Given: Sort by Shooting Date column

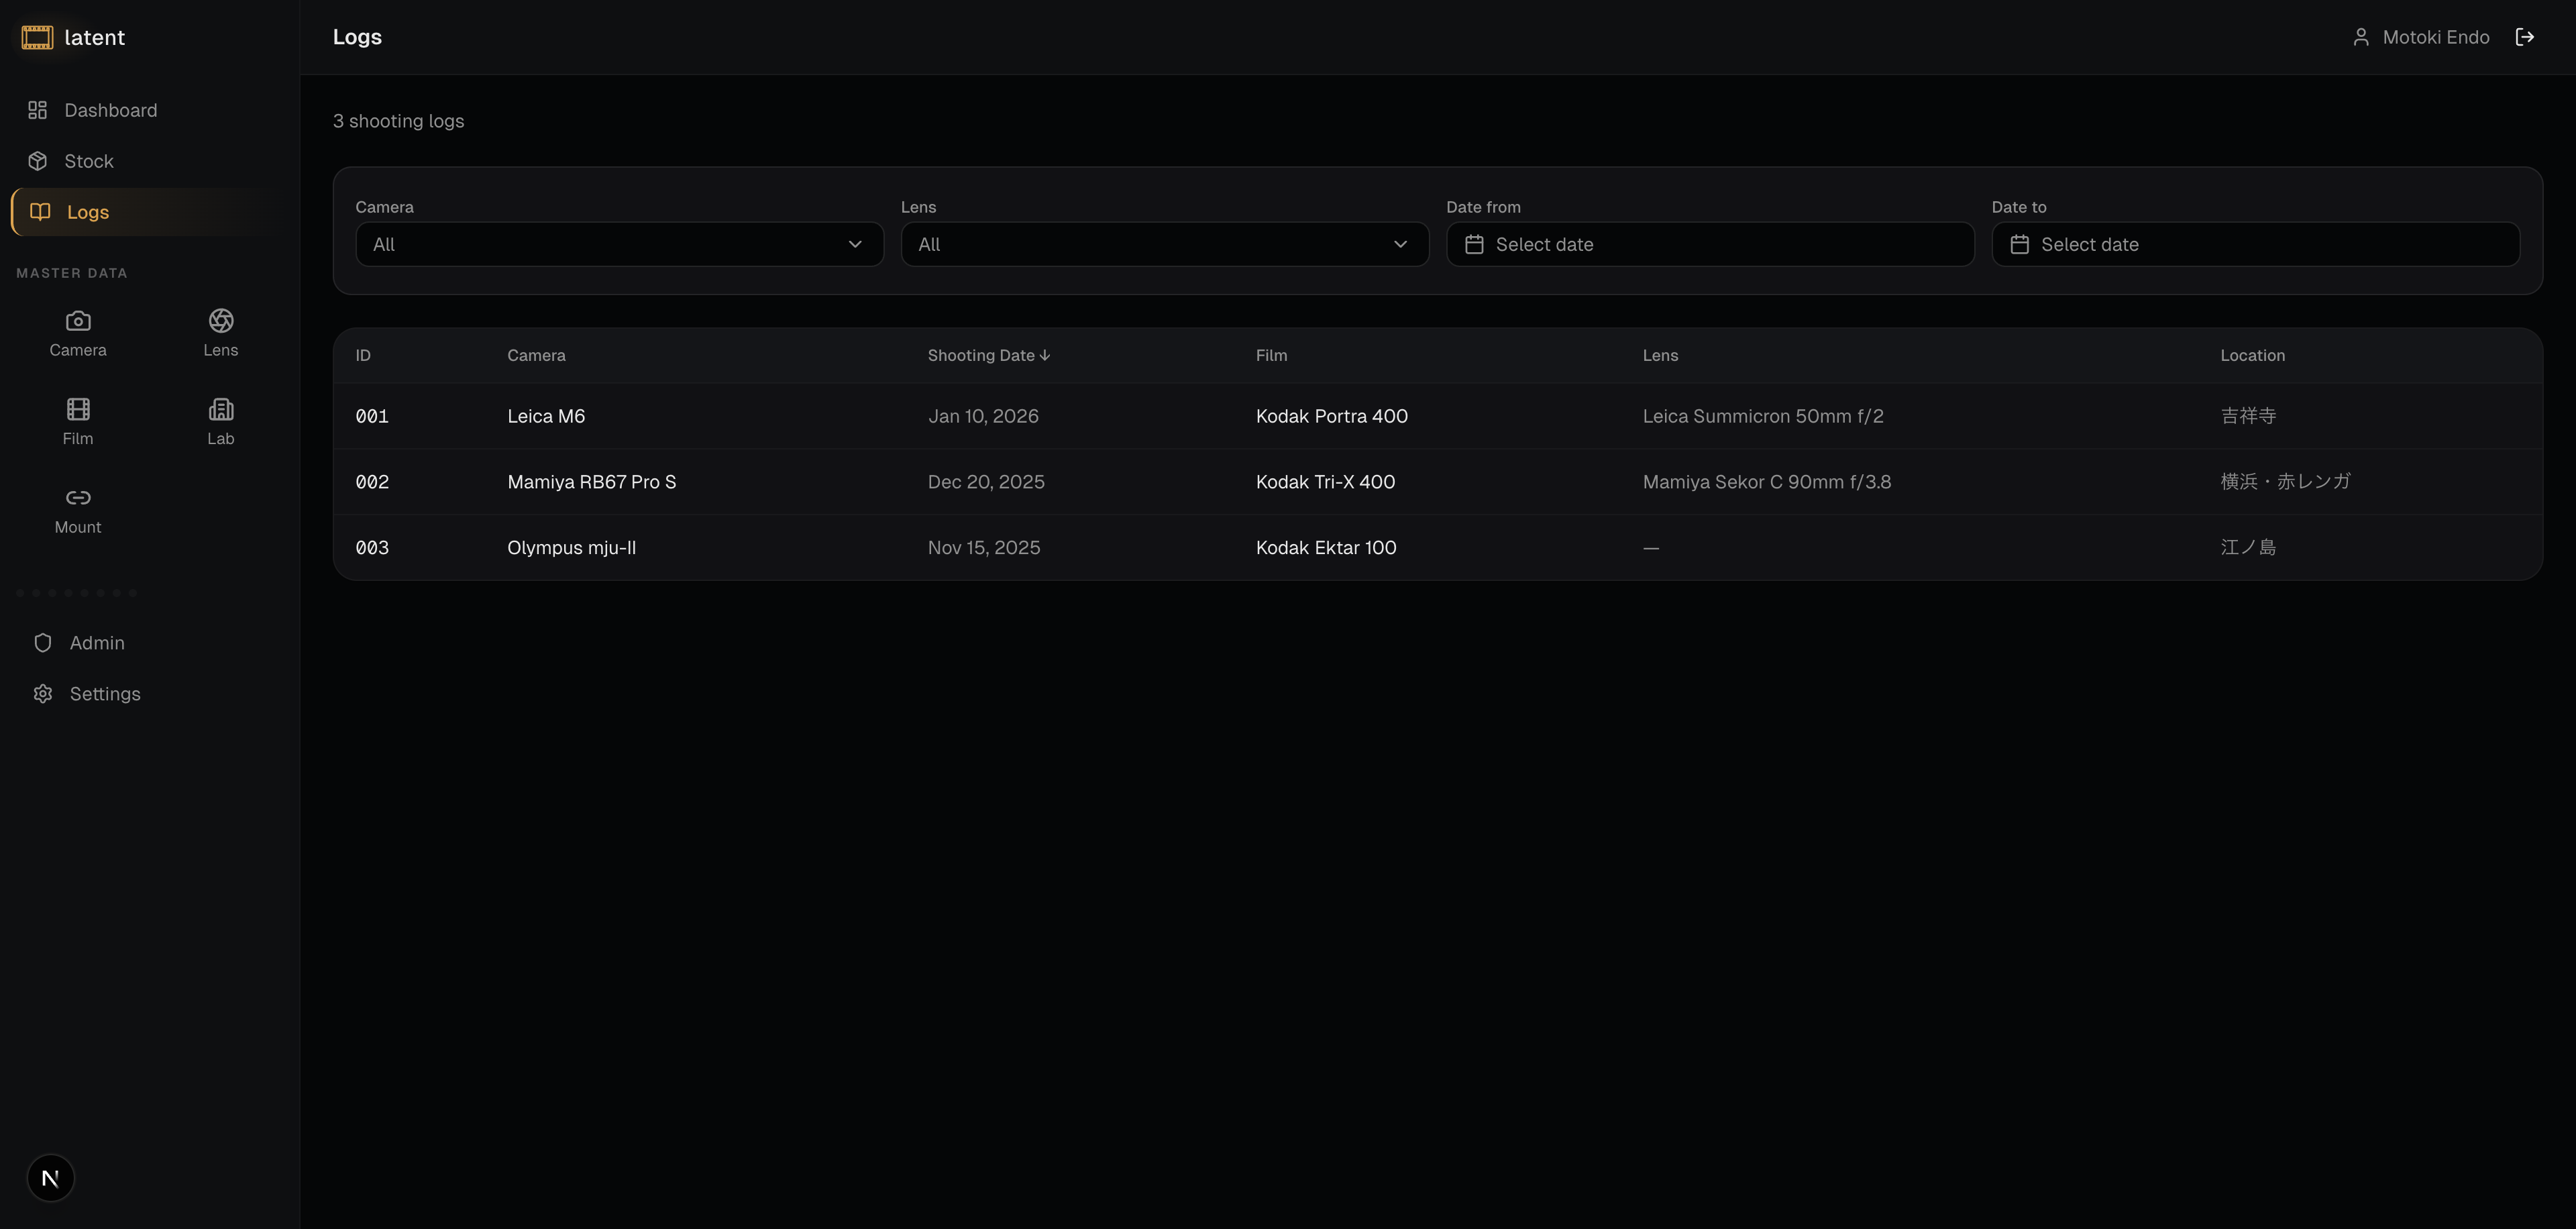Looking at the screenshot, I should (x=987, y=355).
